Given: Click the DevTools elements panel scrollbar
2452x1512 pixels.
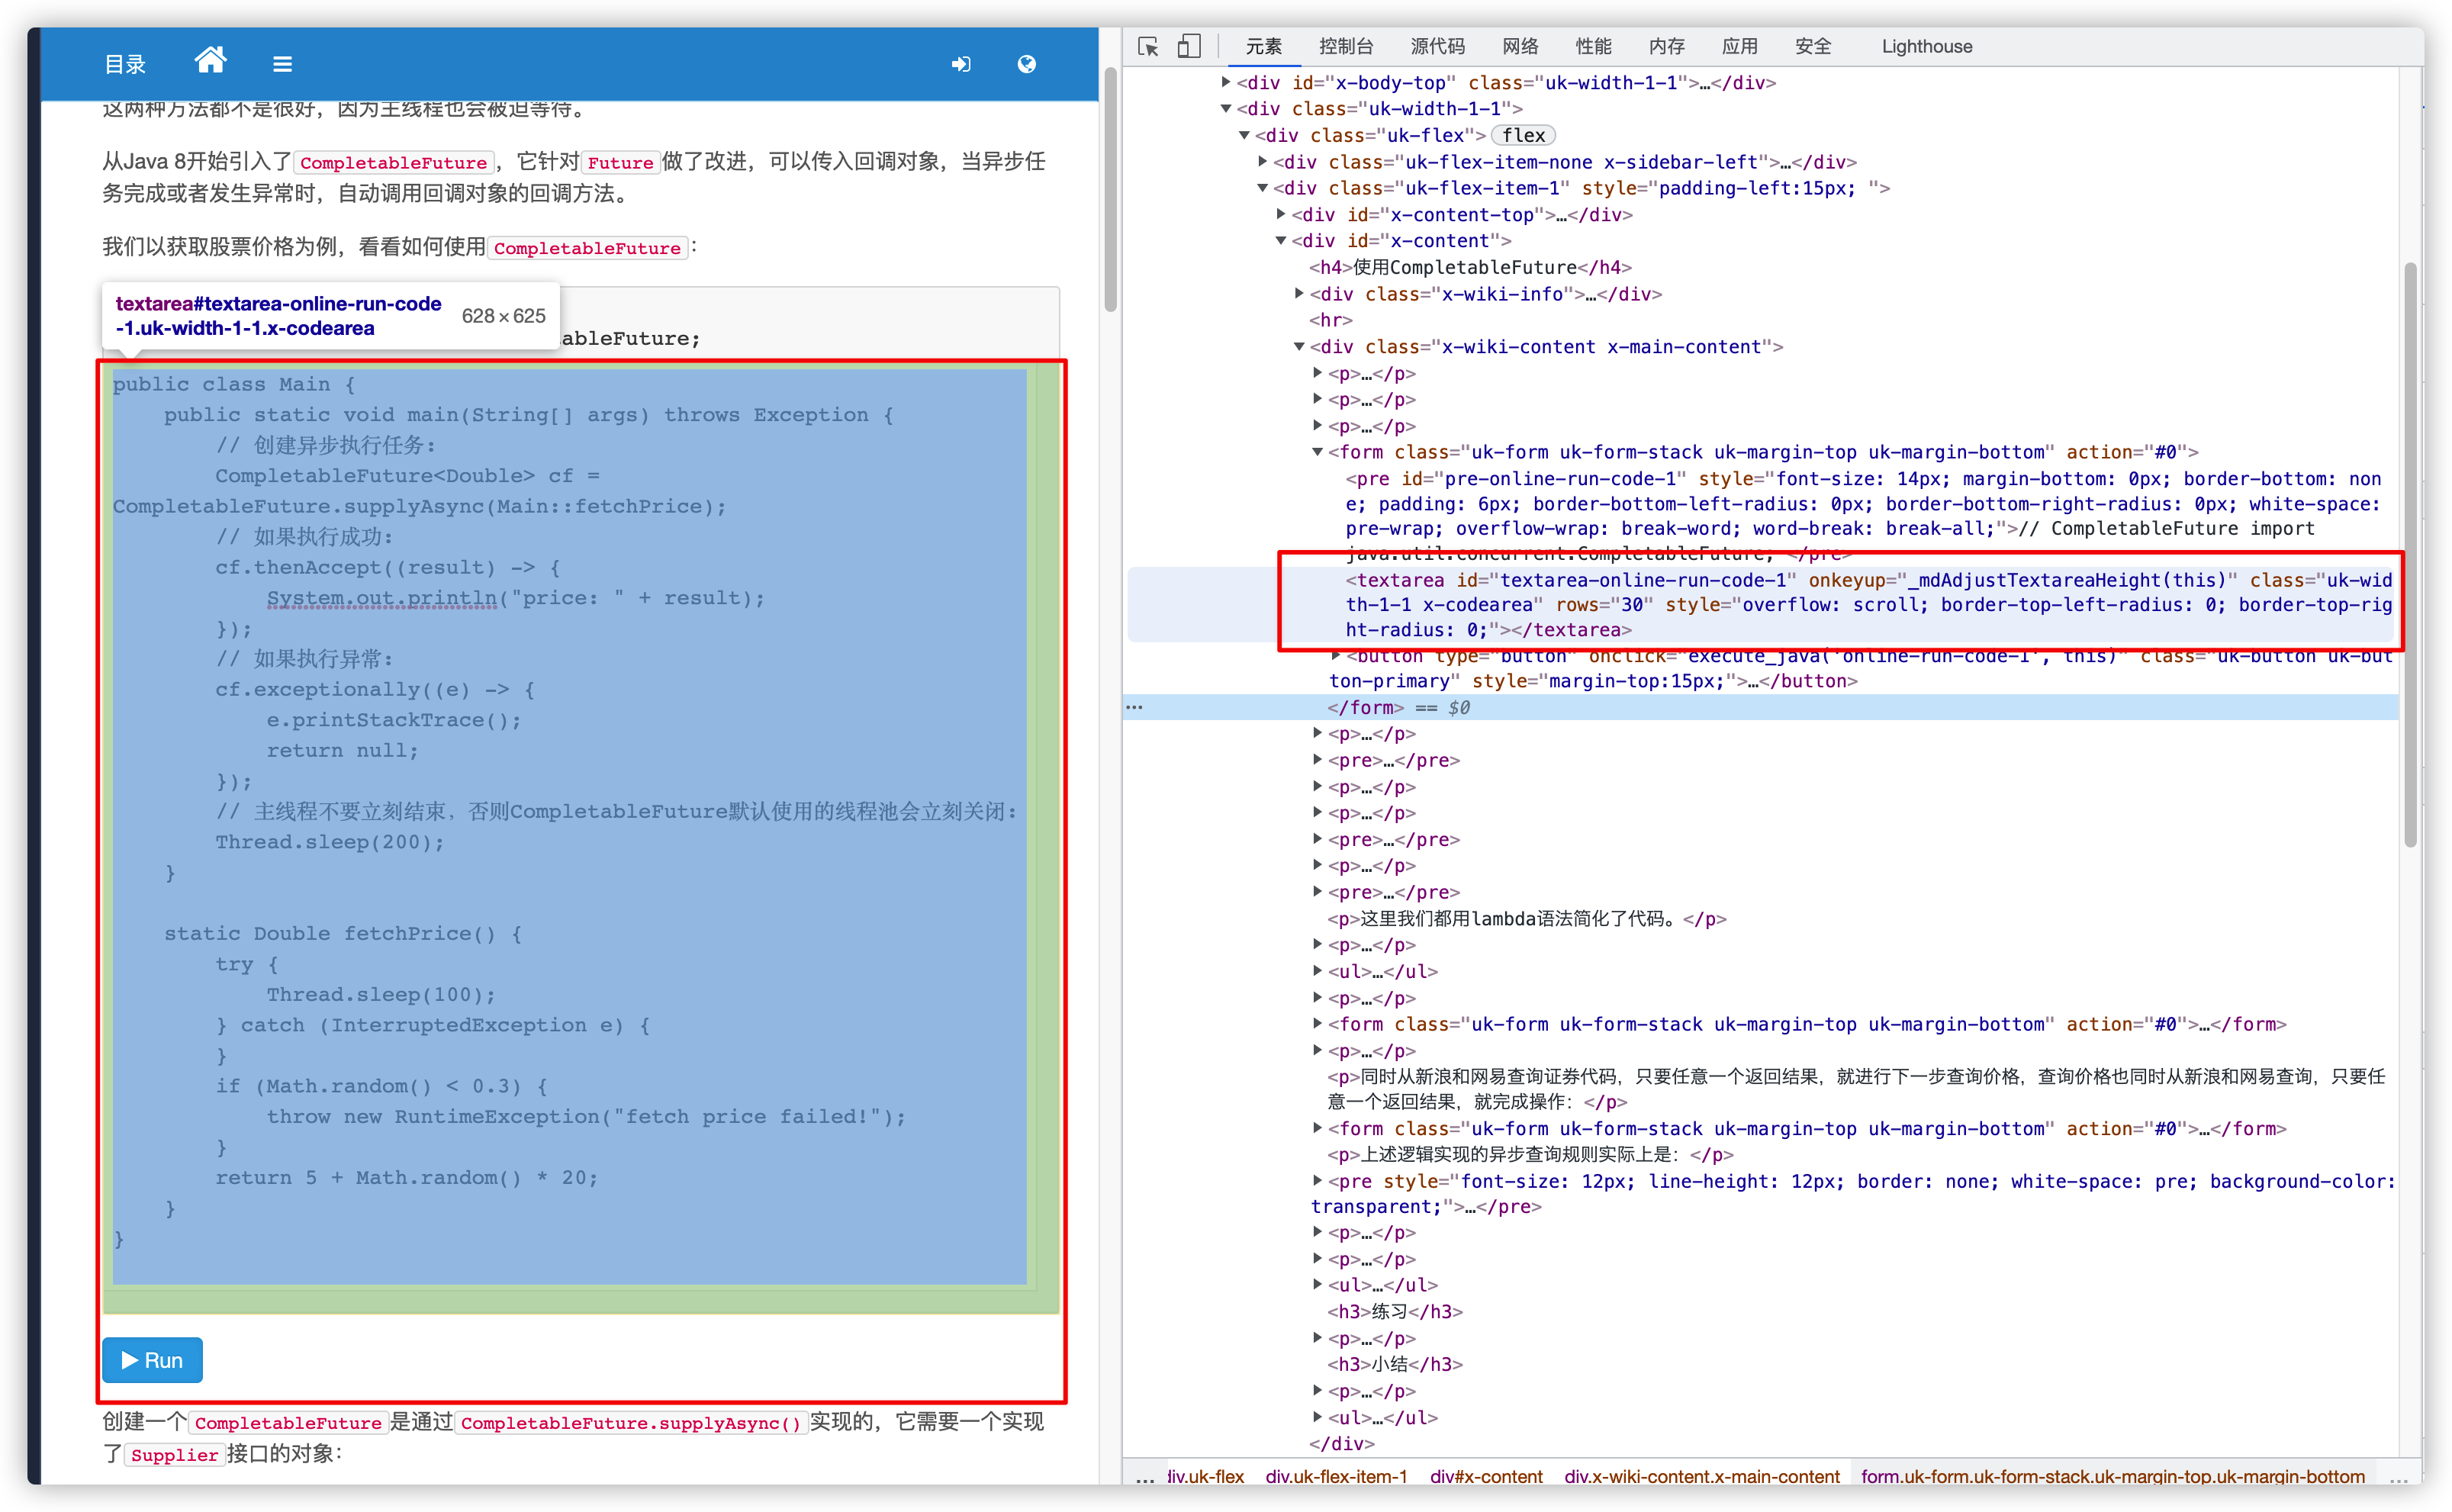Looking at the screenshot, I should tap(2410, 556).
